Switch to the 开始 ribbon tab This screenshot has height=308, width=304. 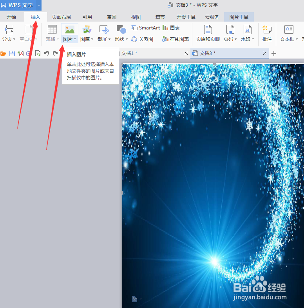(11, 17)
